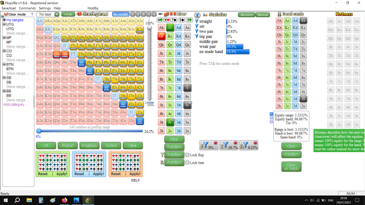
Task: Click the blue question mark help icon
Action: tap(32, 15)
